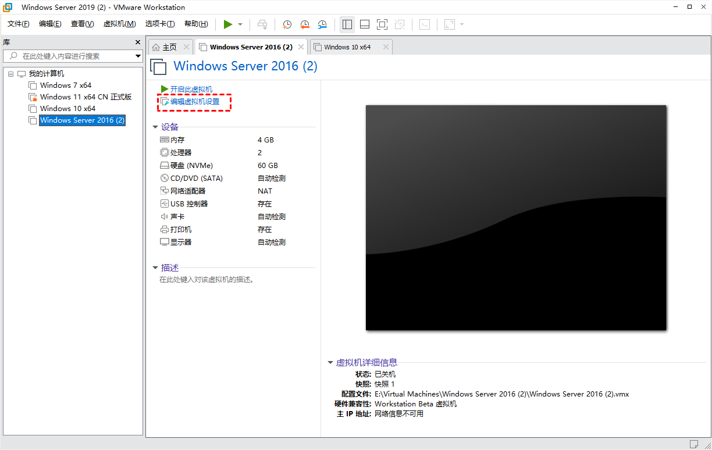Open the snapshot manager wrench clock icon
Screen dimensions: 712x450
click(x=322, y=24)
